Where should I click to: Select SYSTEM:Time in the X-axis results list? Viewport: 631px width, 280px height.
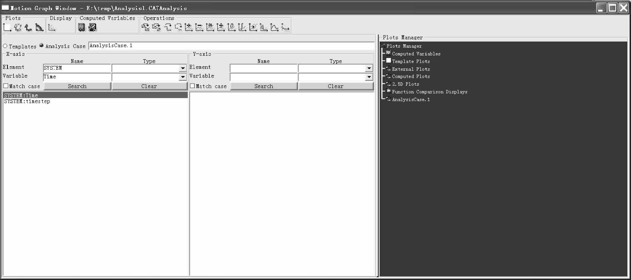click(x=95, y=95)
